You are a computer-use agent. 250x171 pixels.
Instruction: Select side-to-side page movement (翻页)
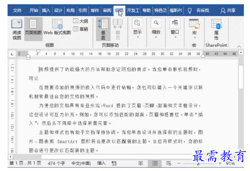[x=118, y=29]
